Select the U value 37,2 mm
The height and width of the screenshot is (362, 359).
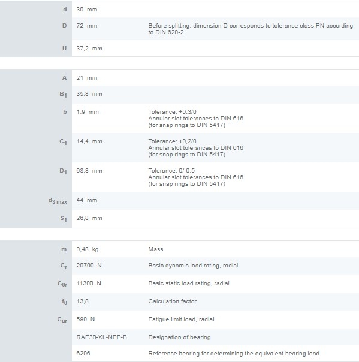click(x=89, y=49)
